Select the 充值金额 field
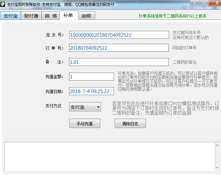Viewport: 221px width, 175px height. tap(91, 77)
